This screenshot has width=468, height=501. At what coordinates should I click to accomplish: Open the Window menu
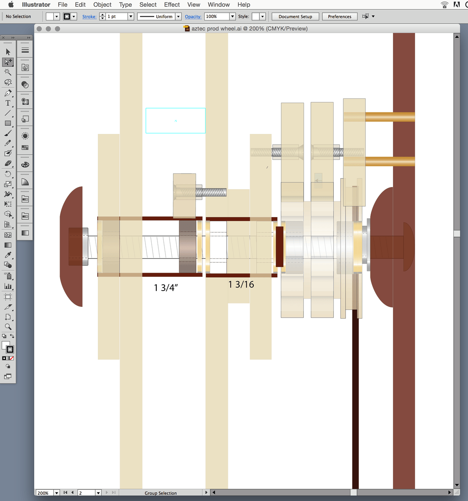coord(218,5)
